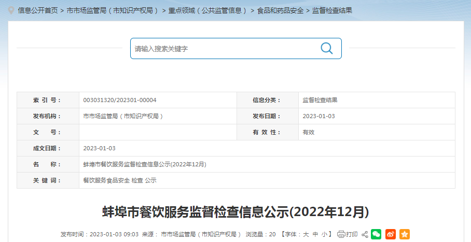Go to 市市场监管局 breadcrumb link
This screenshot has width=471, height=242.
113,10
